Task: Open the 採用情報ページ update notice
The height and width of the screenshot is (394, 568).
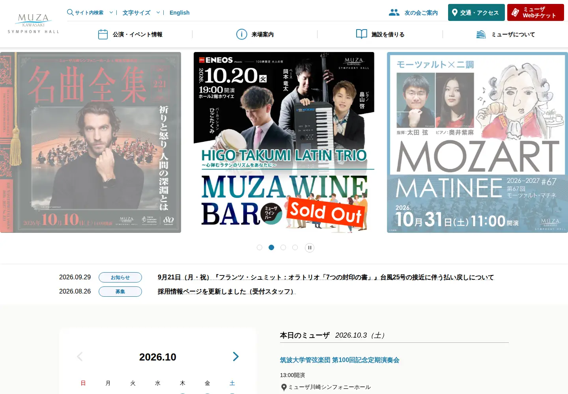Action: [226, 292]
